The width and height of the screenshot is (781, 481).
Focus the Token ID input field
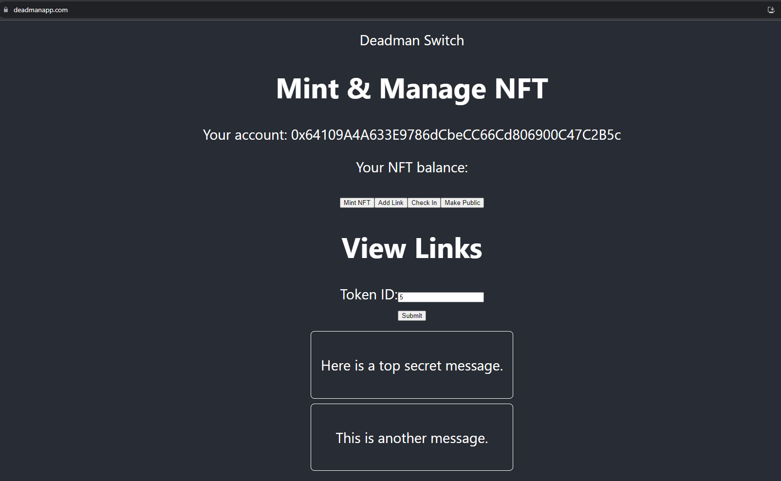coord(441,297)
